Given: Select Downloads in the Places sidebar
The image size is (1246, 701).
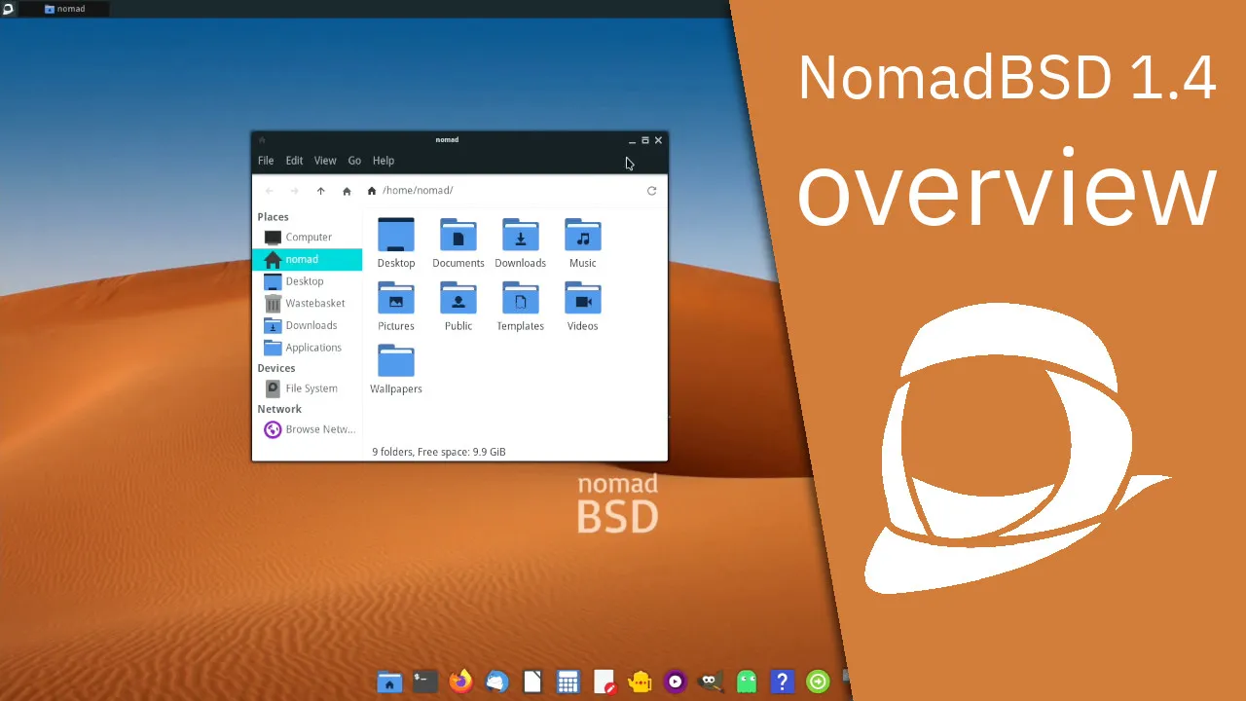Looking at the screenshot, I should [x=307, y=325].
